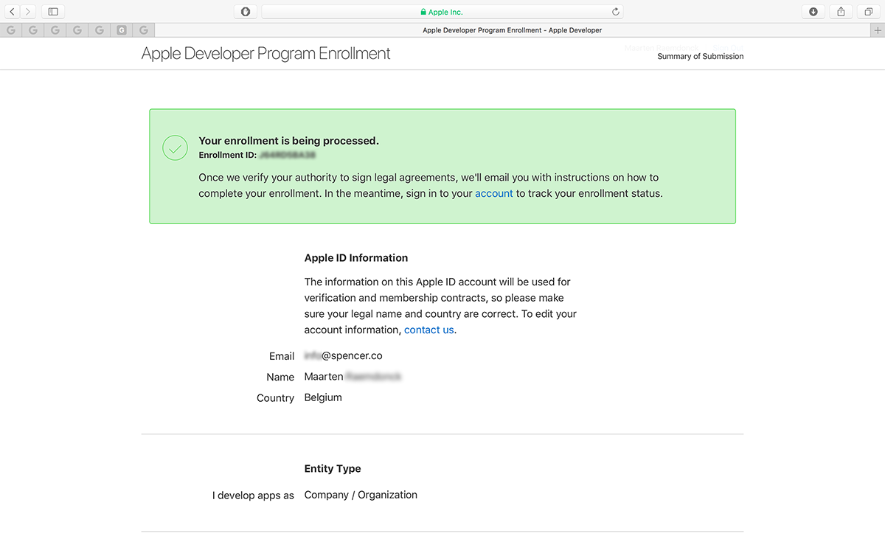The image size is (885, 553).
Task: Click the Belgium country value
Action: (323, 397)
